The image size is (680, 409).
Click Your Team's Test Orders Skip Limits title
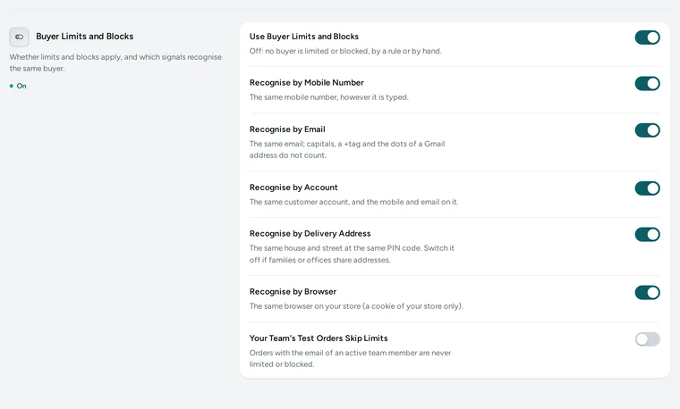(x=319, y=338)
